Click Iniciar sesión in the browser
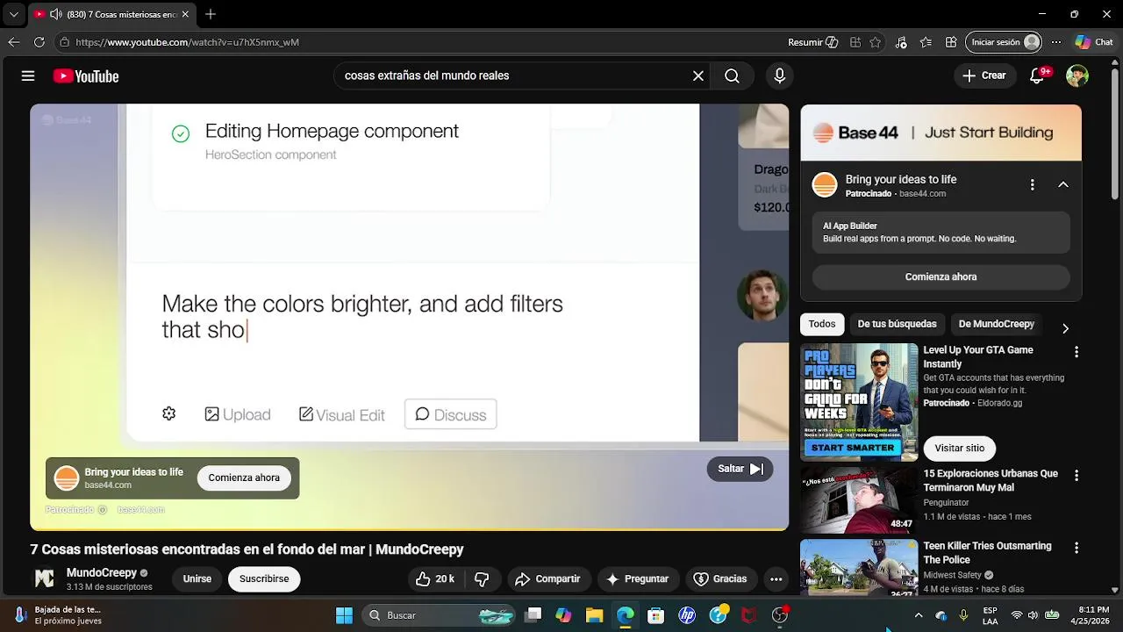This screenshot has height=632, width=1123. point(1004,42)
